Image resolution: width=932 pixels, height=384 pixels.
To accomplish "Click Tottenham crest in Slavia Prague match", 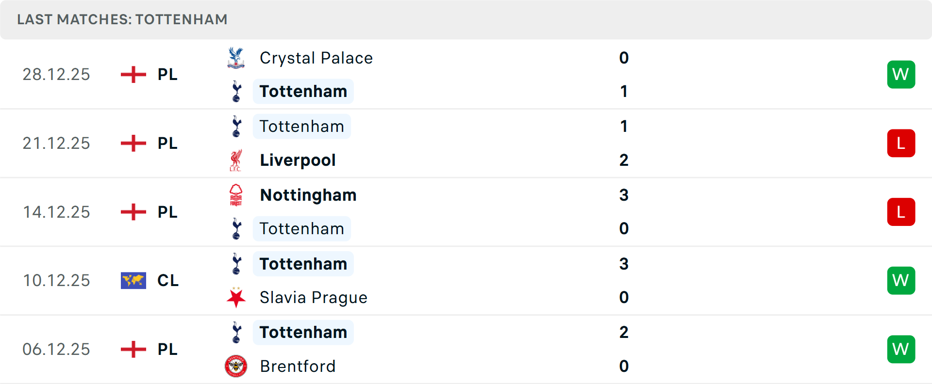I will point(236,264).
